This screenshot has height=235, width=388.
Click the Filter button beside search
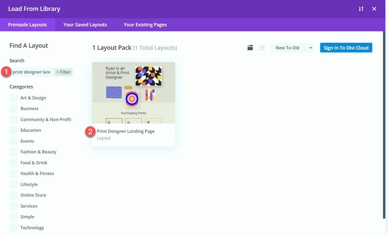(x=63, y=72)
